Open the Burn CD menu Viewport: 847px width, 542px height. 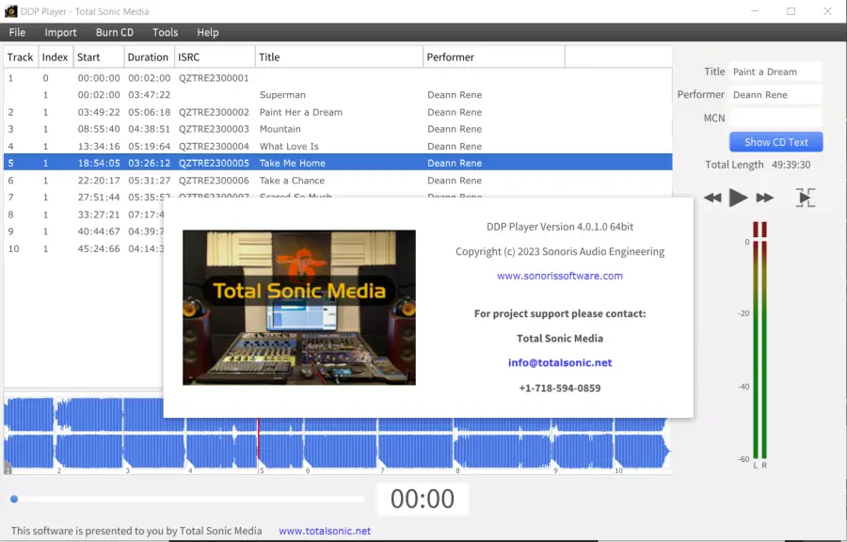pos(115,32)
